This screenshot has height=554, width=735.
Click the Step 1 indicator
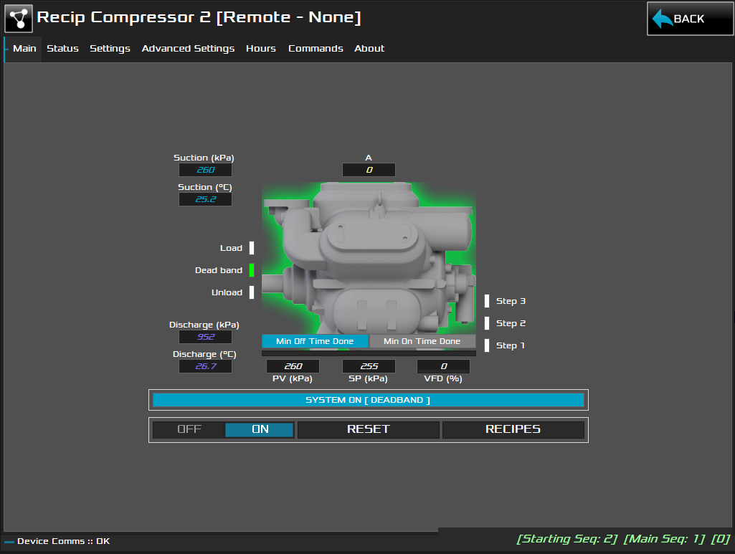[x=487, y=345]
